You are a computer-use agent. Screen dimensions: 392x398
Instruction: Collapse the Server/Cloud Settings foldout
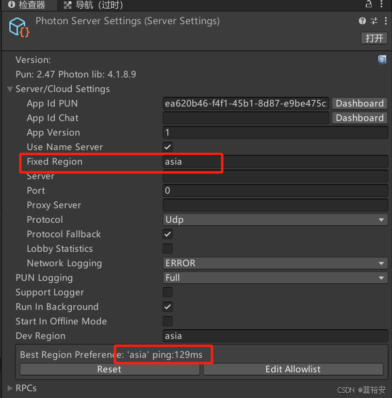[10, 89]
